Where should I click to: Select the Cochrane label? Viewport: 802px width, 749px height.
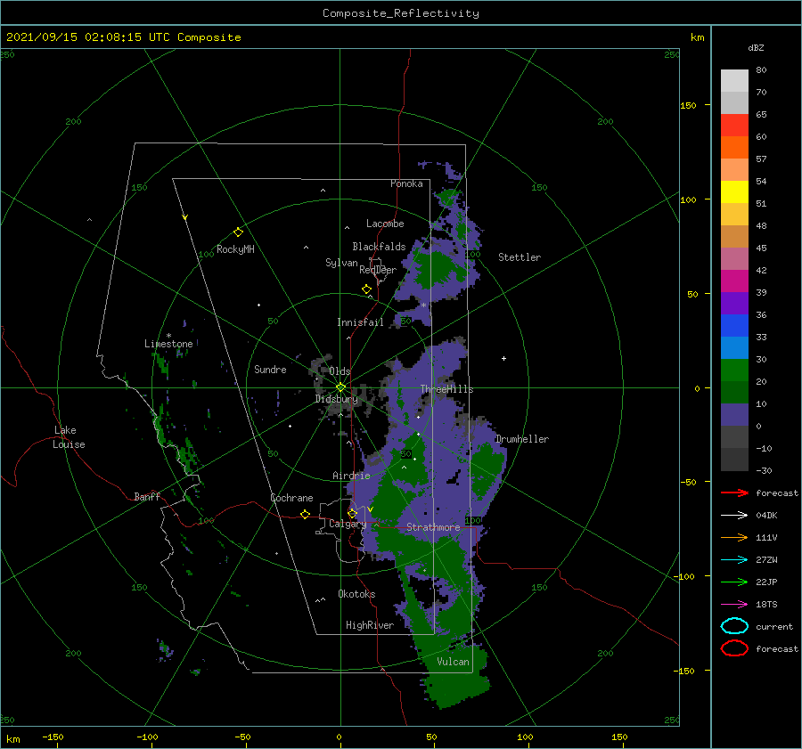tap(291, 498)
